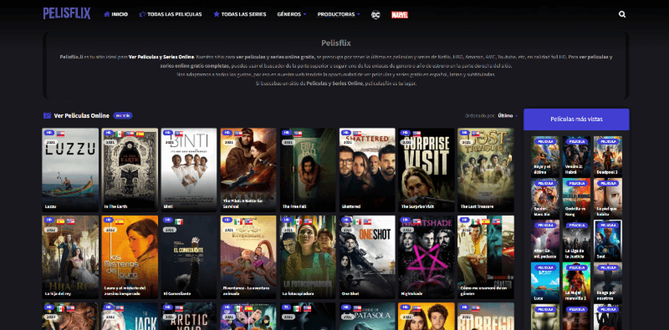Click the Pelisflix heading in description box
This screenshot has height=330, width=669.
(x=336, y=43)
